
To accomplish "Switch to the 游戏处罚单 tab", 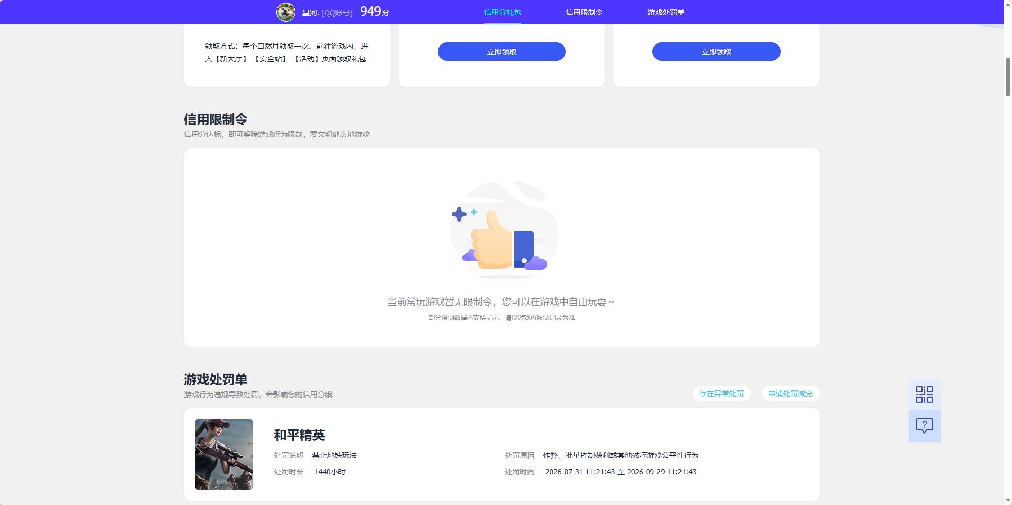I will coord(666,12).
